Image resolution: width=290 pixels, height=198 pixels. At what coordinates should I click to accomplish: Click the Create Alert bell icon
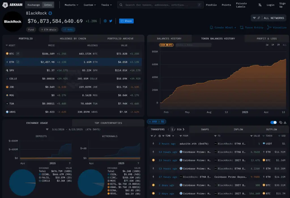click(x=211, y=28)
